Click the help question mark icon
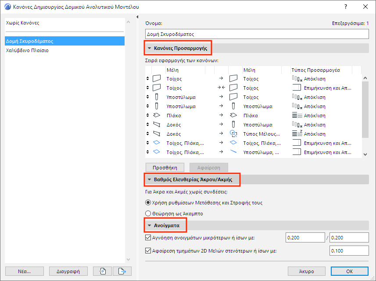 [346, 6]
